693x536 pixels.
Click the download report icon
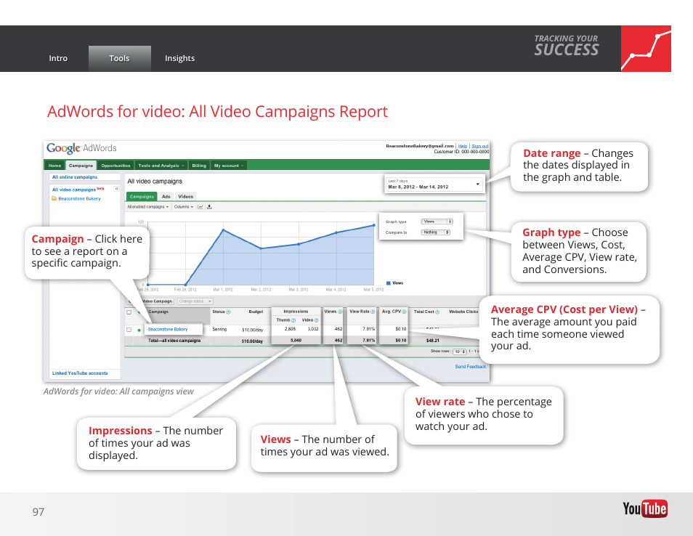coord(209,206)
